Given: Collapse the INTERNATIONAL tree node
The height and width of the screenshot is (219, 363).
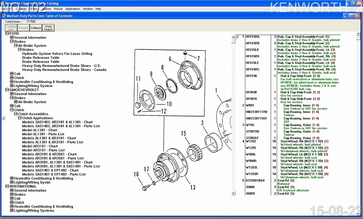Looking at the screenshot, I should [x=7, y=186].
